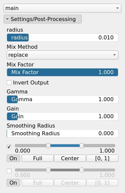The width and height of the screenshot is (125, 193).
Task: Click the active Center button
Action: click(x=70, y=158)
